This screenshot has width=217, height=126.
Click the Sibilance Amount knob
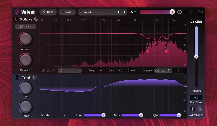pyautogui.click(x=26, y=39)
